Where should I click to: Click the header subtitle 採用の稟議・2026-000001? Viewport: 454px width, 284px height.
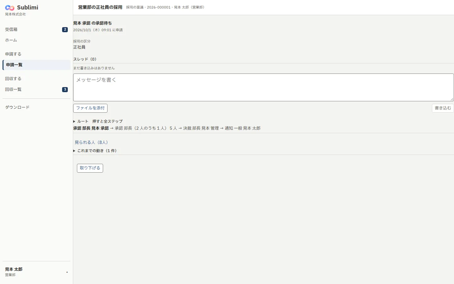tap(148, 7)
